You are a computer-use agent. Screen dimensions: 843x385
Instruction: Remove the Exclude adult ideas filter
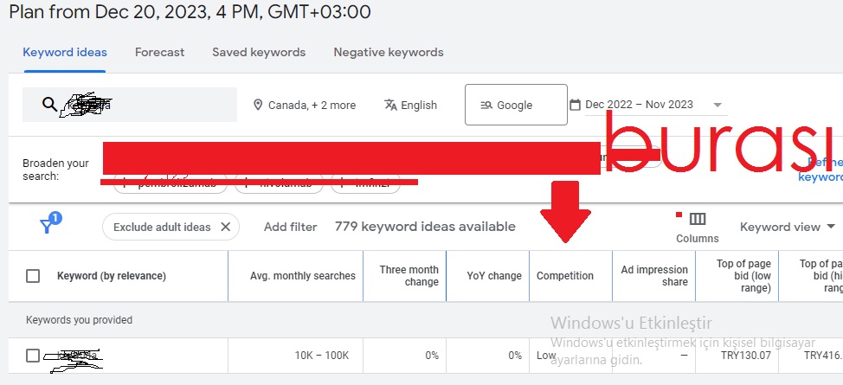tap(226, 227)
